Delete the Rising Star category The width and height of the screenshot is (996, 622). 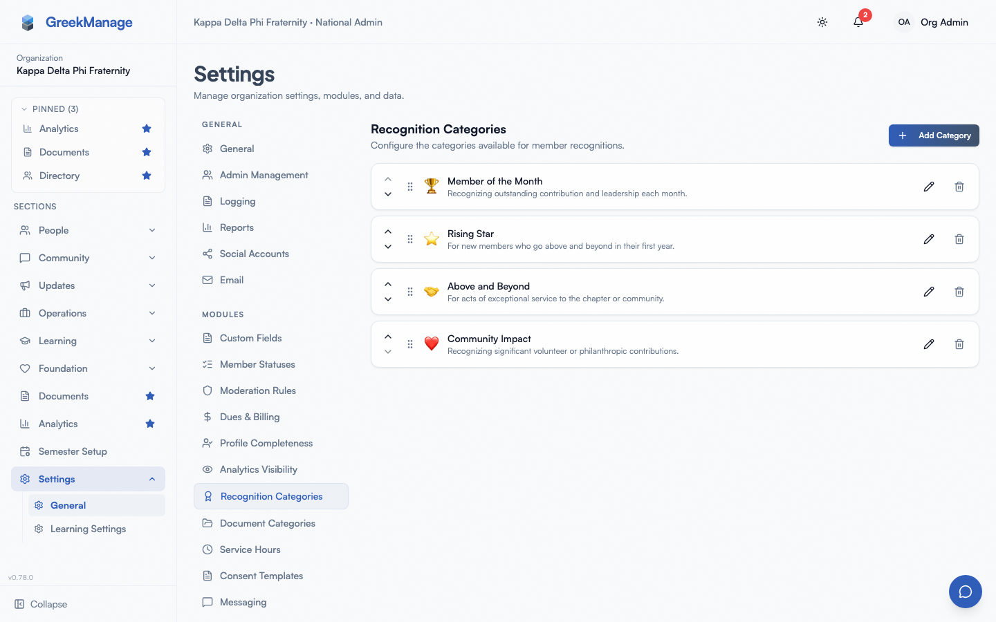(x=959, y=239)
